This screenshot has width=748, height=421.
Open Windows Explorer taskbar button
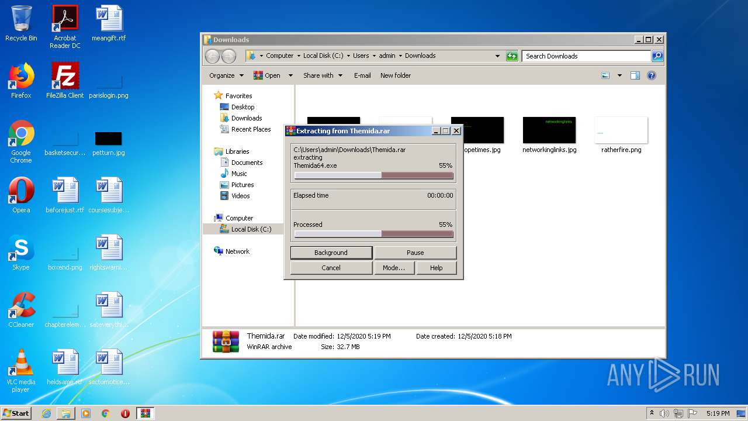[x=66, y=413]
